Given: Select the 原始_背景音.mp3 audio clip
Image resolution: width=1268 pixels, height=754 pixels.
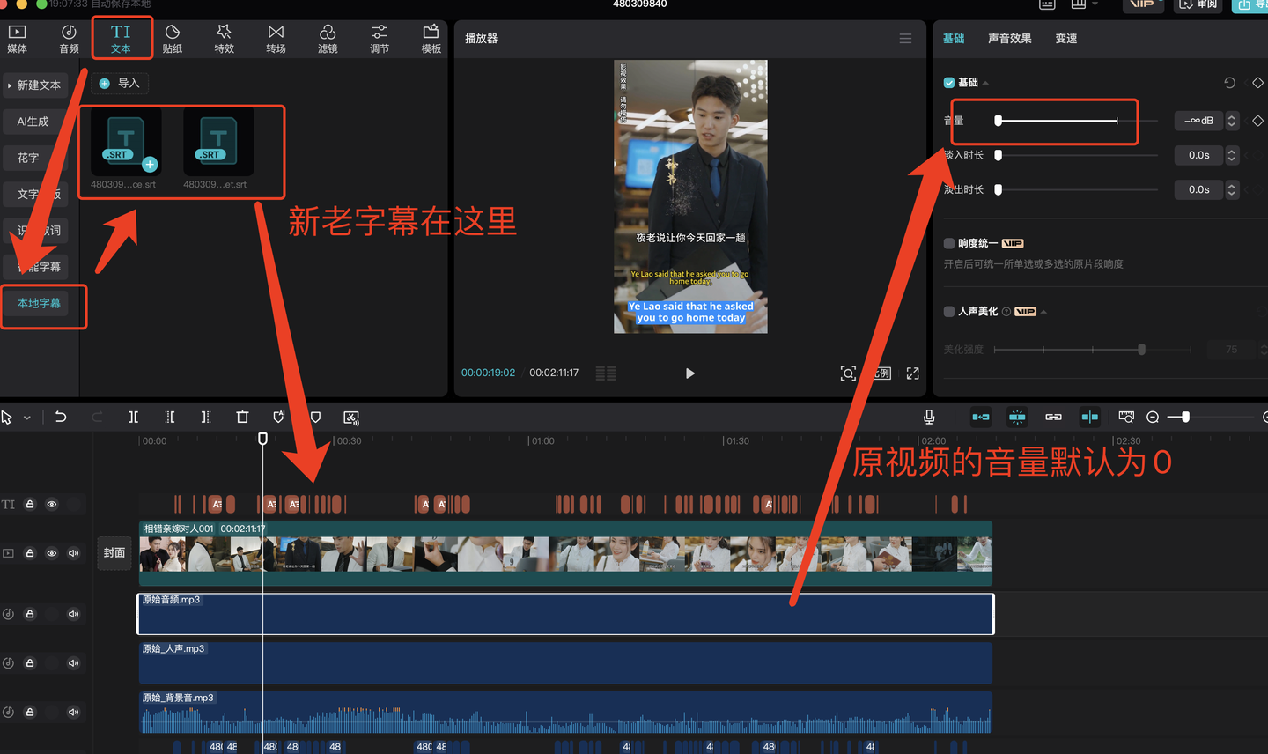Looking at the screenshot, I should [x=565, y=713].
